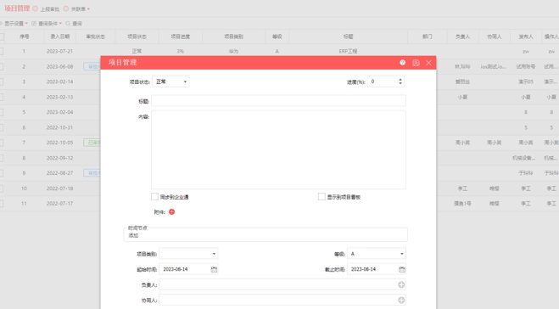Screen dimensions: 559x309
Task: Click the 演示05 publisher cell
Action: tap(526, 81)
